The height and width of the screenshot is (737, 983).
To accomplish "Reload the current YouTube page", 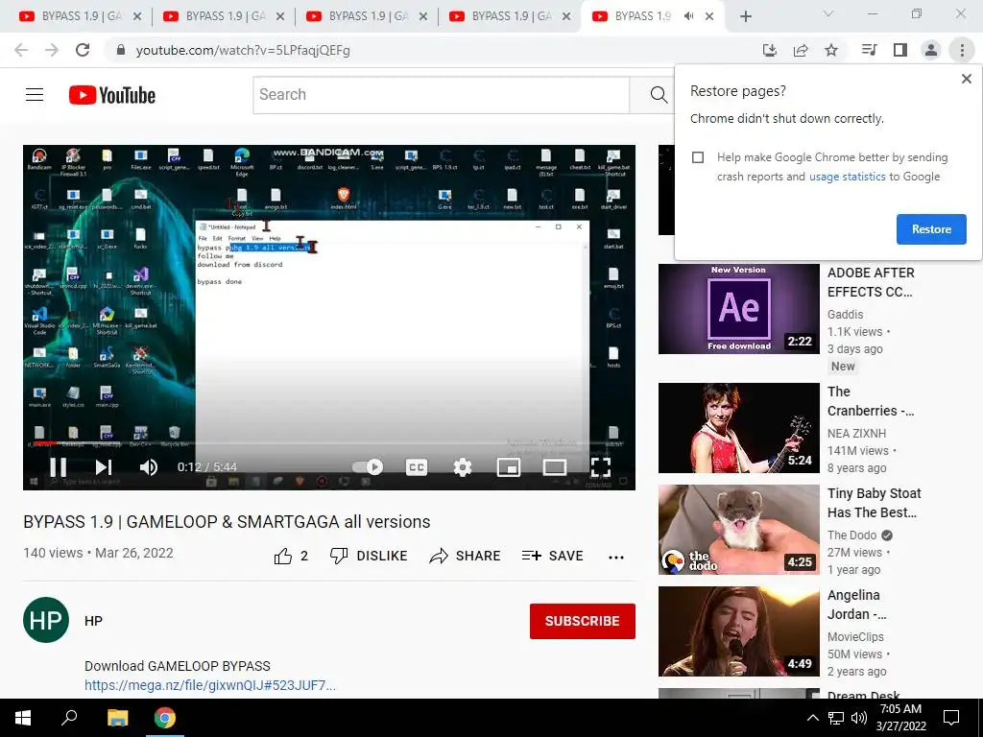I will tap(83, 50).
